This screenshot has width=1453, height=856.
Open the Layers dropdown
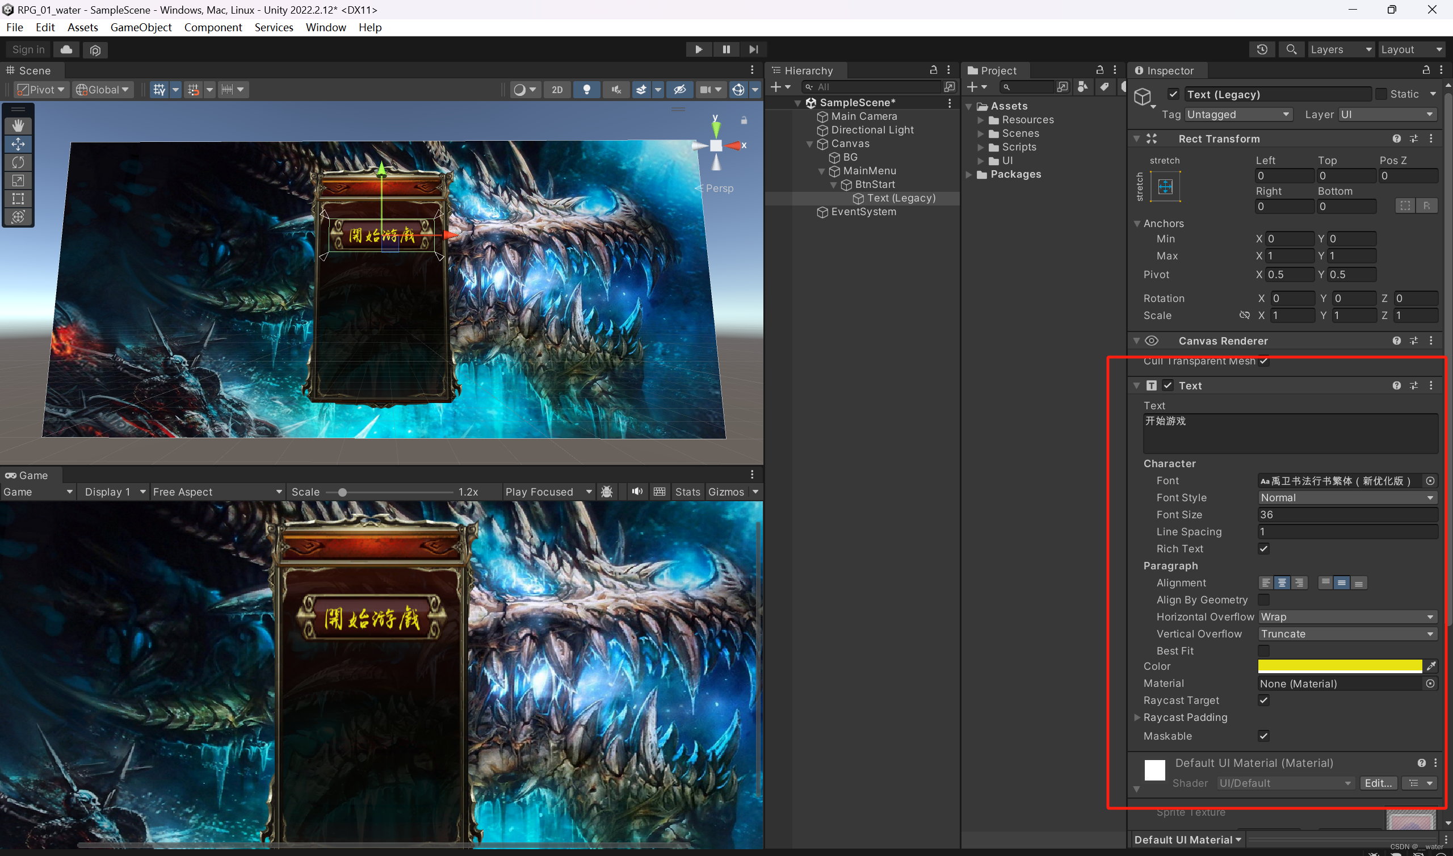coord(1341,49)
